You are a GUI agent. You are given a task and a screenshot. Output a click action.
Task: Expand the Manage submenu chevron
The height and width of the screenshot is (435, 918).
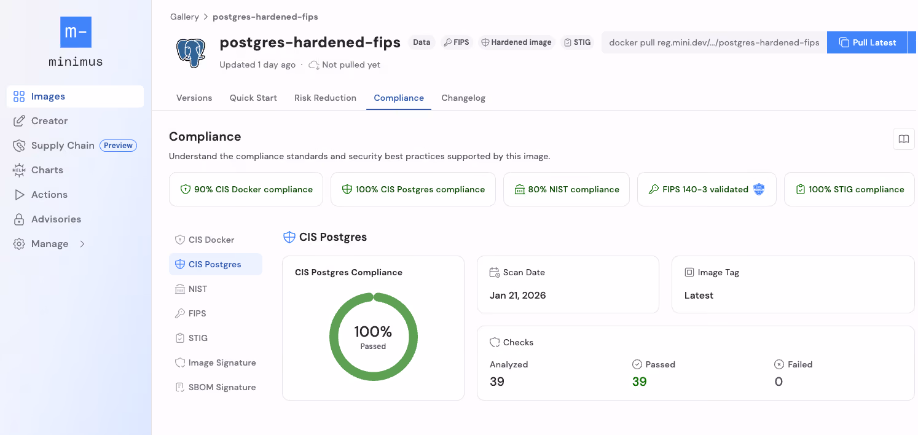click(x=82, y=244)
